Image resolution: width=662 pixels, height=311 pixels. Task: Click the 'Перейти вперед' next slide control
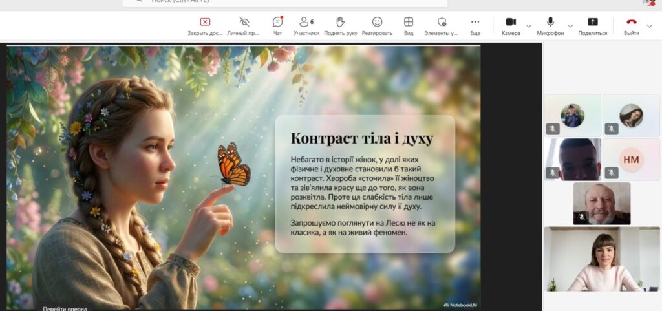pos(65,308)
